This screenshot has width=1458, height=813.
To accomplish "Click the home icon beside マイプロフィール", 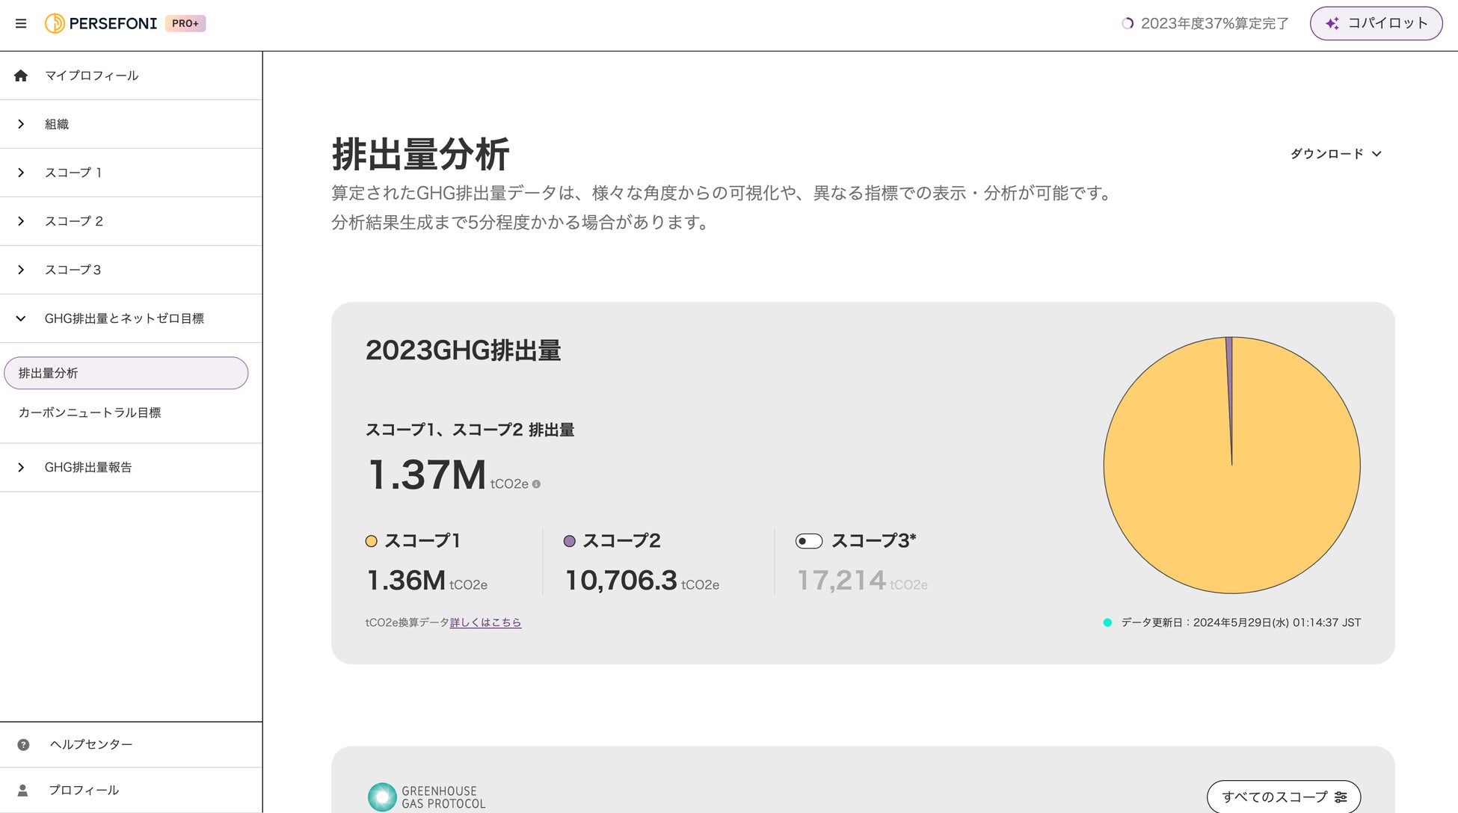I will (x=21, y=75).
